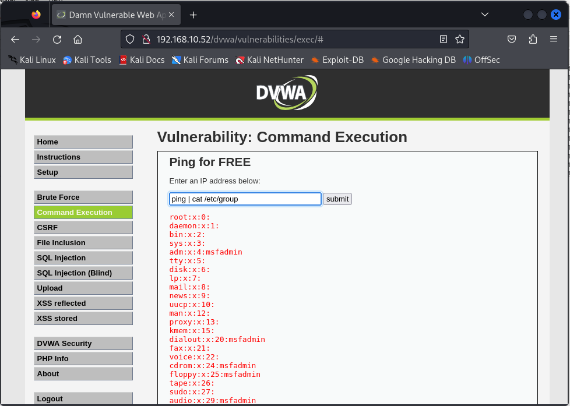Screen dimensions: 570x406
Task: Click output line adm:x:4:msfadmin
Action: click(206, 252)
